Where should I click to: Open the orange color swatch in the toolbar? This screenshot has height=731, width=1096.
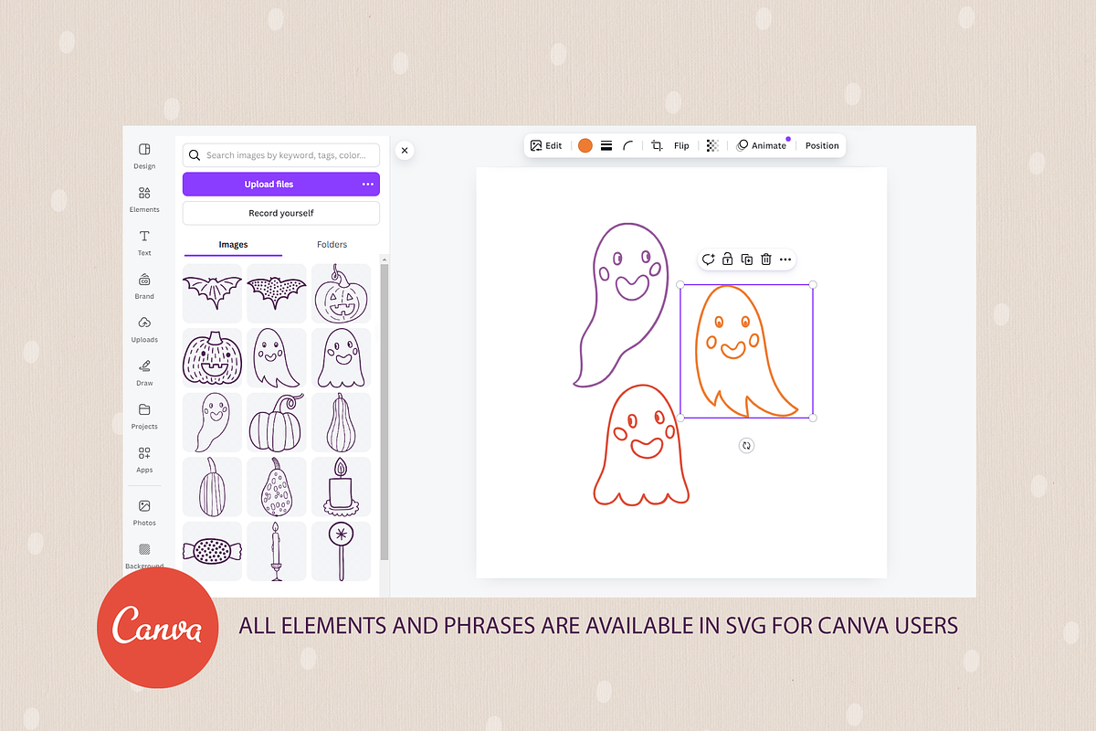585,145
